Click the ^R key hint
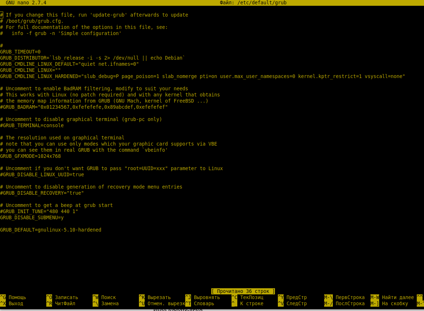The width and height of the screenshot is (424, 311). (x=49, y=303)
